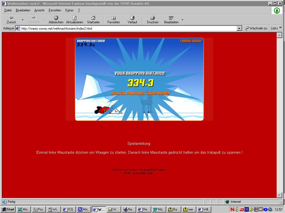This screenshot has width=285, height=213.
Task: Open the Datei menu
Action: 8,10
